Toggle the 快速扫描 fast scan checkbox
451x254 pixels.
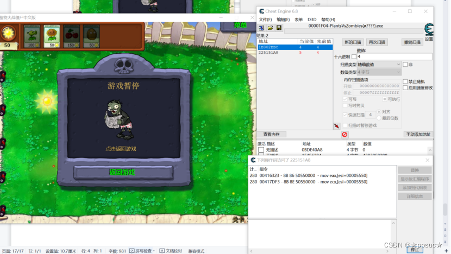coord(345,115)
